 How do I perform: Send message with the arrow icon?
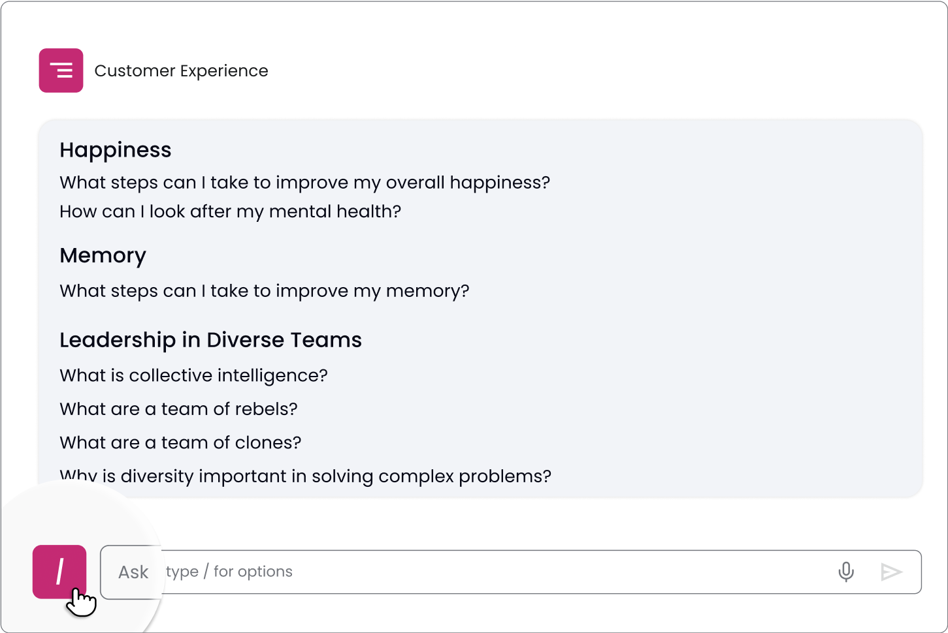pos(891,572)
